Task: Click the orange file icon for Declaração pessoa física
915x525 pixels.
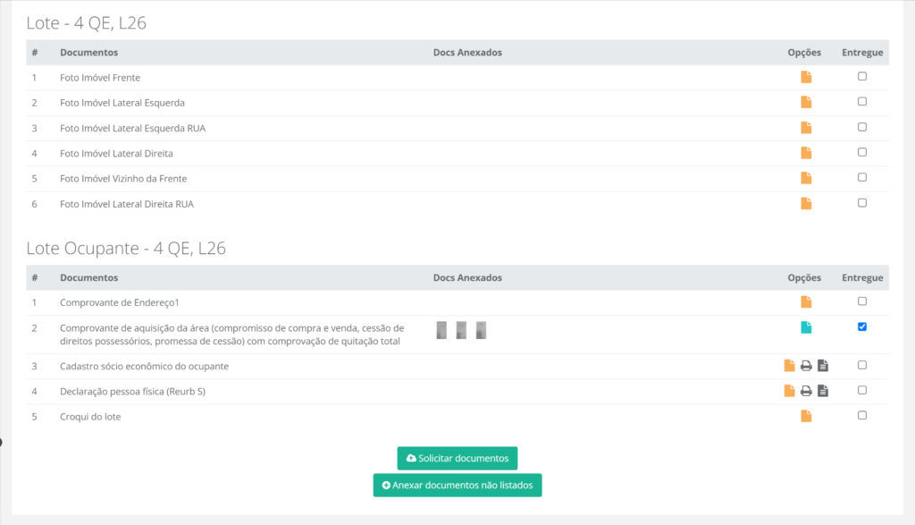Action: (x=789, y=391)
